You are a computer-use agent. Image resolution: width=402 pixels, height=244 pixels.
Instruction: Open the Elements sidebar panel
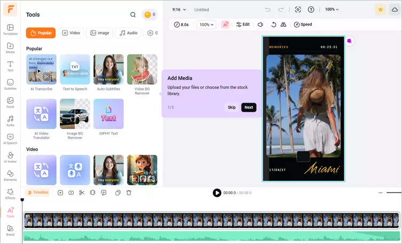(x=10, y=176)
